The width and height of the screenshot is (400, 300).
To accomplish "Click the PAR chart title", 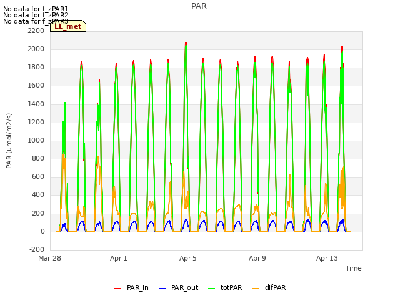I will [x=199, y=6].
